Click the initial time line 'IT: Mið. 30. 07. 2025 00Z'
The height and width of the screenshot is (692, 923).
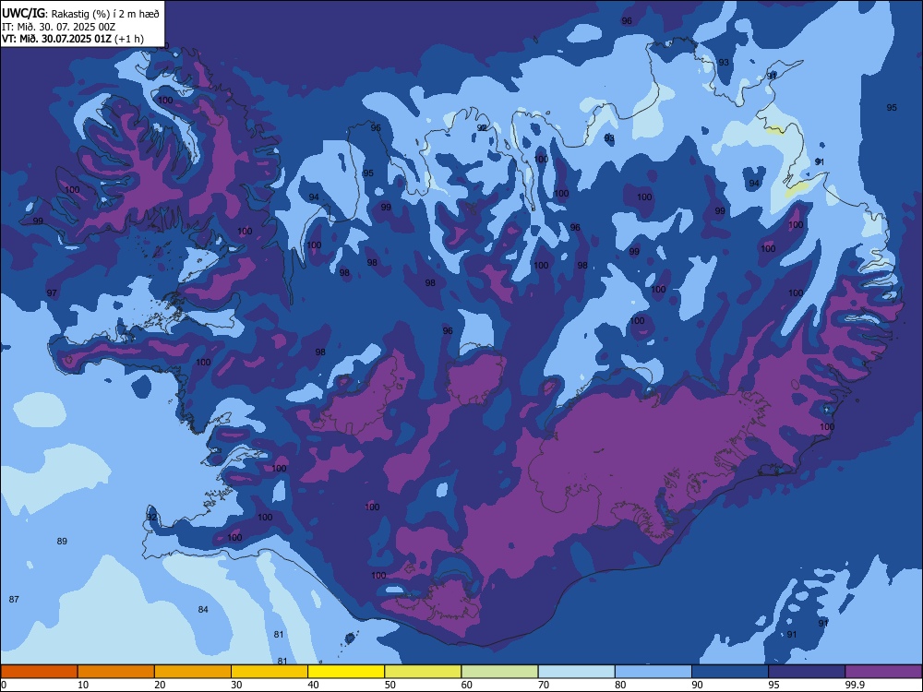(57, 27)
